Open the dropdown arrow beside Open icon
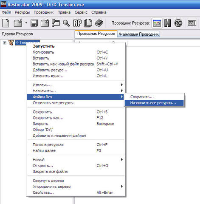This screenshot has width=200, height=204. (26, 23)
